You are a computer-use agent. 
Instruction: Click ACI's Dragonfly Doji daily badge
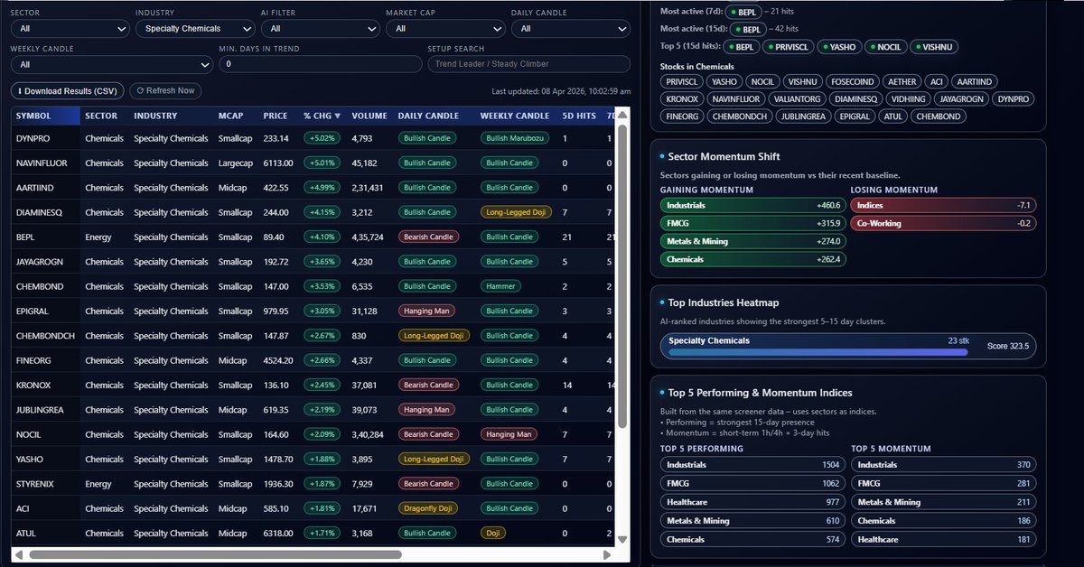[x=428, y=508]
